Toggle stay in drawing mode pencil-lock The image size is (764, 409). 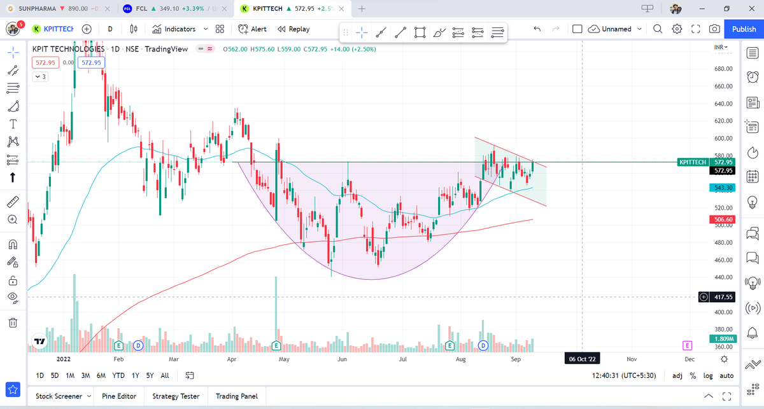pos(13,262)
